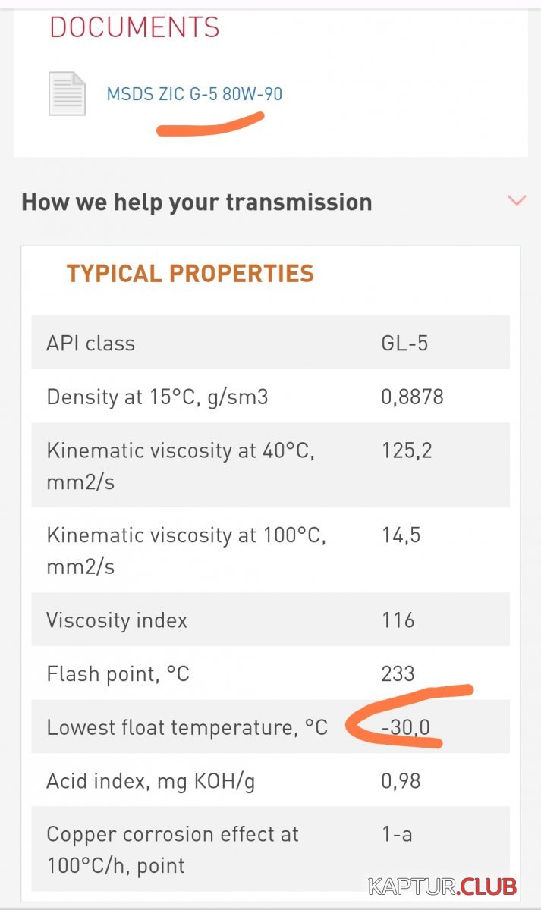Click the Viscosity index row label
Image resolution: width=541 pixels, height=910 pixels.
pyautogui.click(x=117, y=620)
